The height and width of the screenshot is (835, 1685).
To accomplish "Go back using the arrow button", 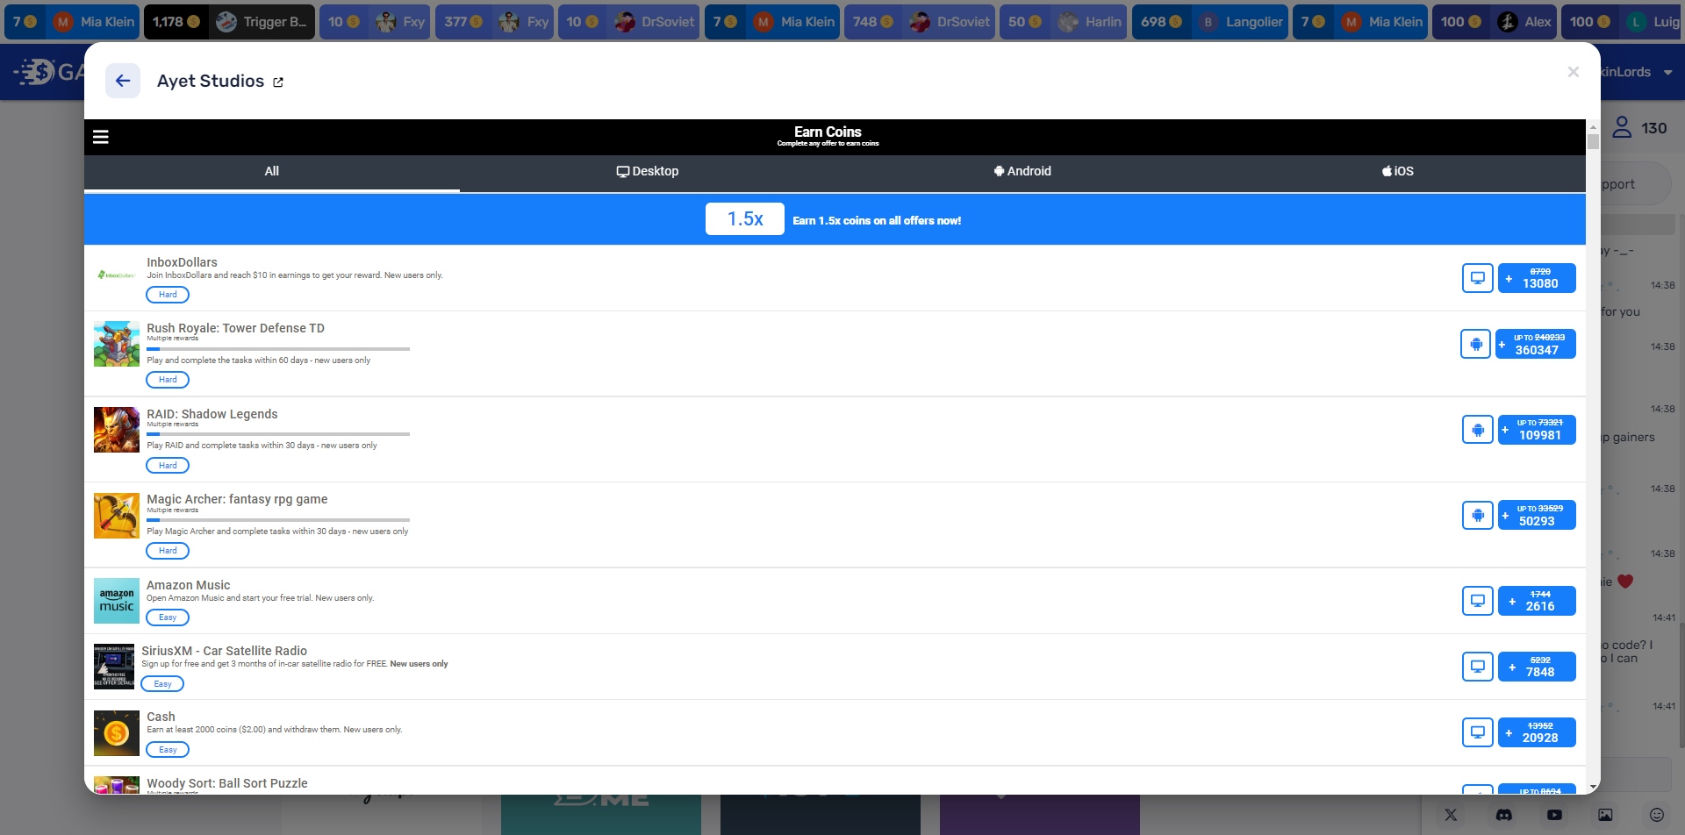I will click(x=123, y=81).
